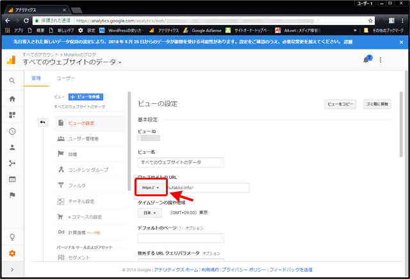Open the アナリティクス bookmark

pos(164,30)
